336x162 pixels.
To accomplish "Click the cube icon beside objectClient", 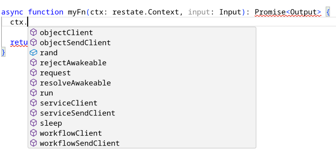I will (34, 33).
